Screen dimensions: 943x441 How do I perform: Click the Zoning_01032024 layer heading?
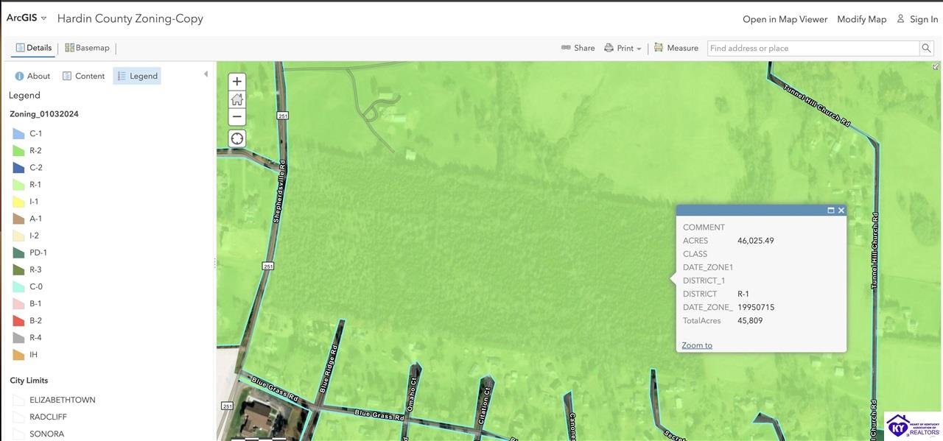pos(44,114)
